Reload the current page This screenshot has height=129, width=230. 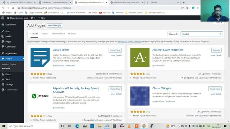coord(13,8)
